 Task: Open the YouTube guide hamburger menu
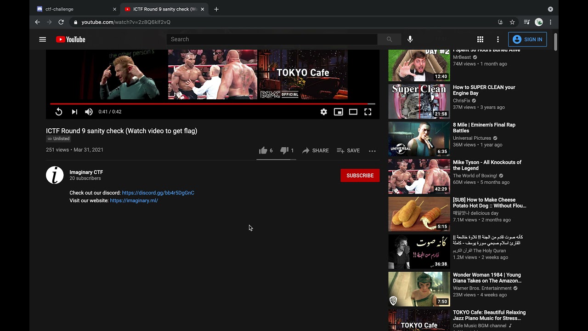[43, 40]
